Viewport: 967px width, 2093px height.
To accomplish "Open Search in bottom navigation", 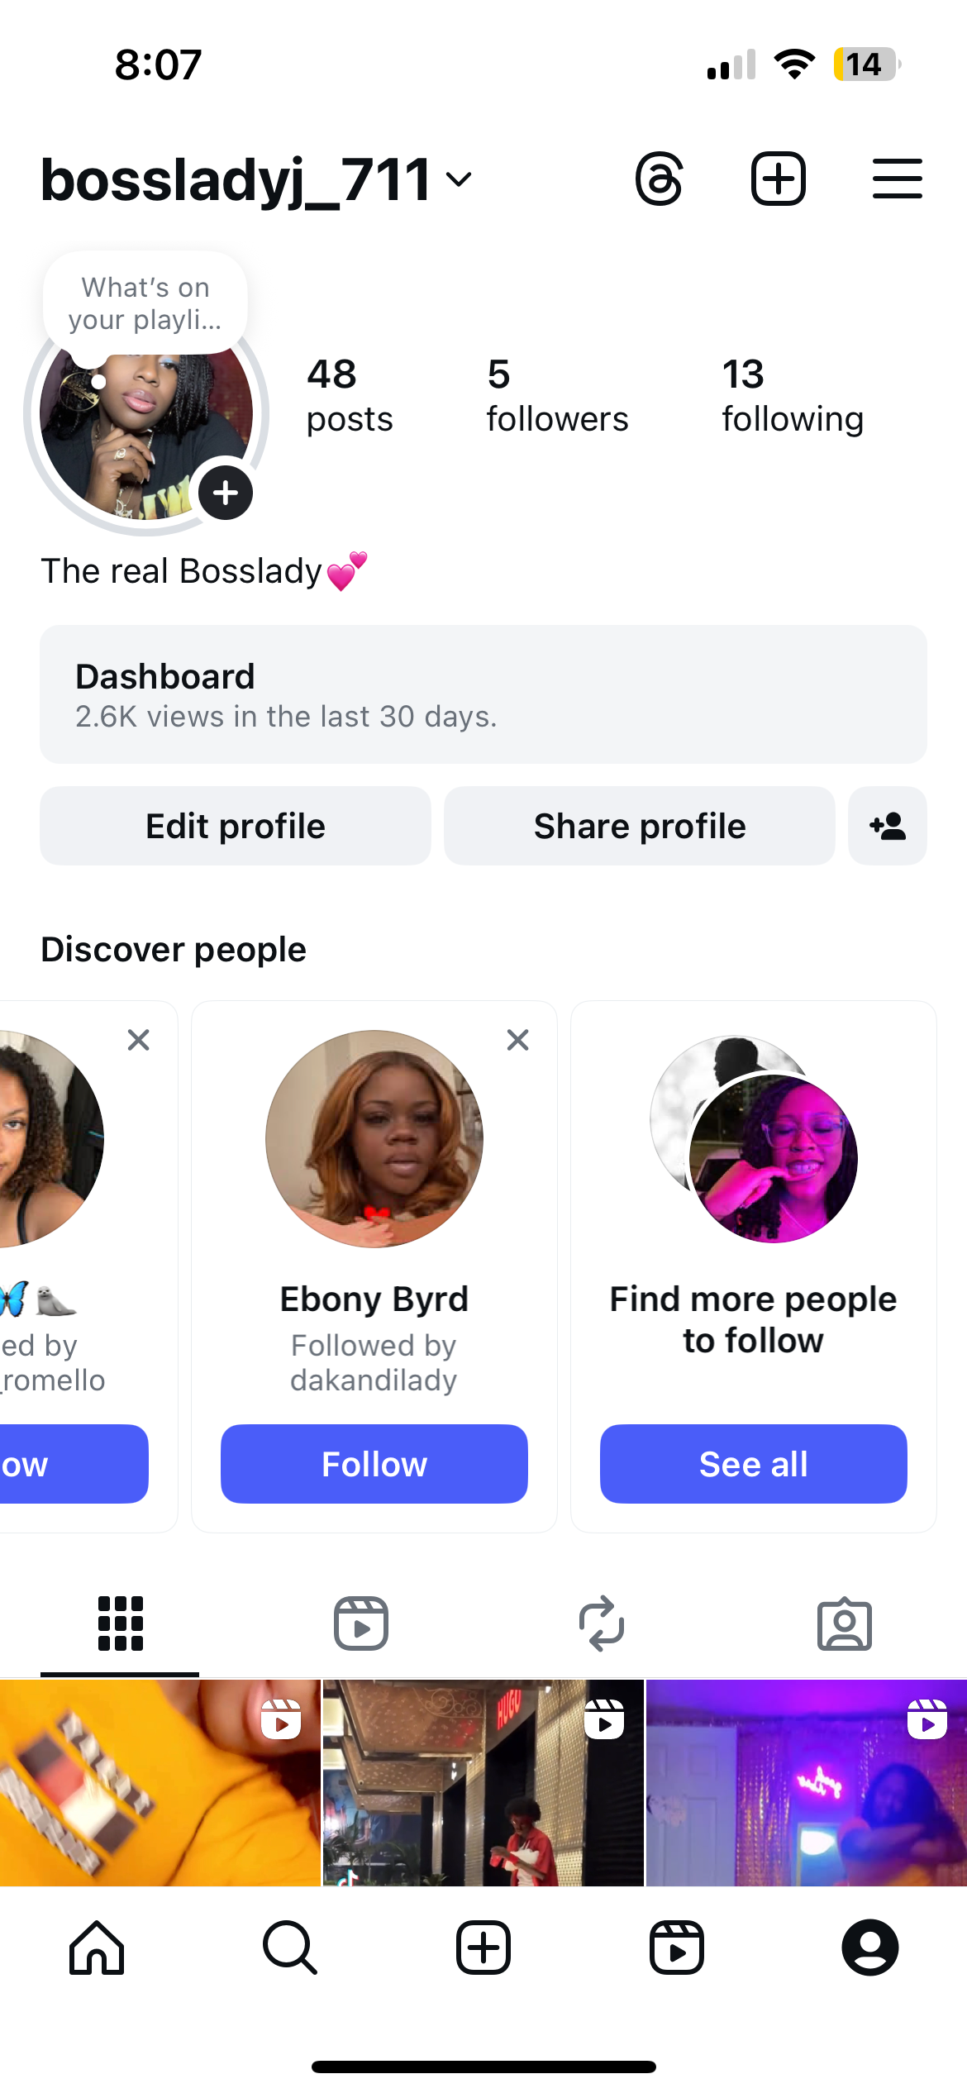I will point(290,1948).
